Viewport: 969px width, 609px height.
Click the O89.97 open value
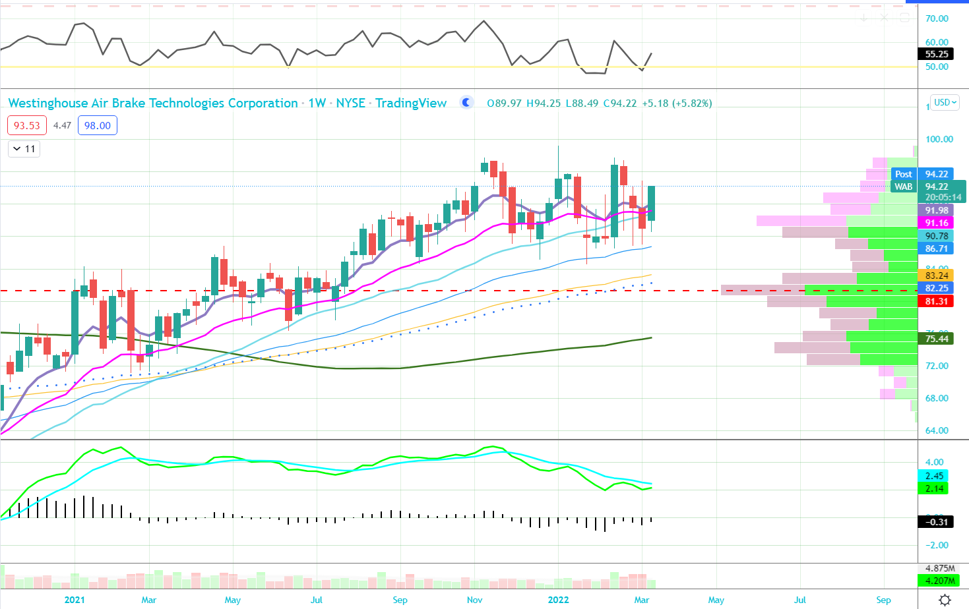pos(504,103)
